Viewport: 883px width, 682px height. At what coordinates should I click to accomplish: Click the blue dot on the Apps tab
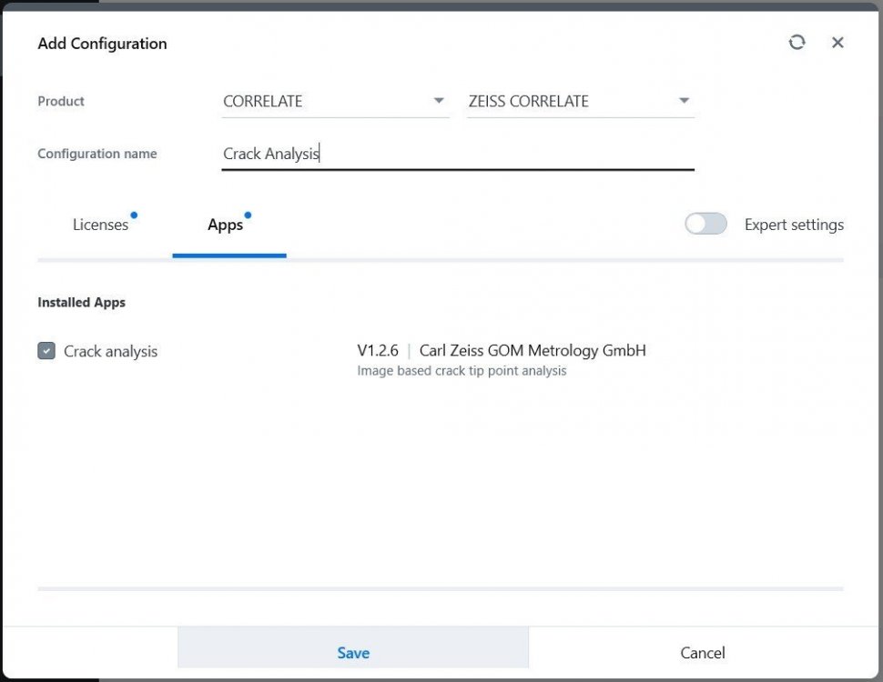(248, 216)
